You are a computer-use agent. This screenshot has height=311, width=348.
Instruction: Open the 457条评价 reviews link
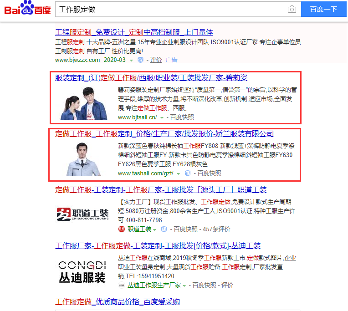(217, 229)
